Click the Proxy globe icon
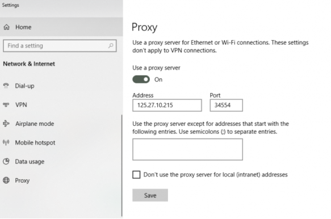Viewport: 331px width, 219px height. click(6, 180)
